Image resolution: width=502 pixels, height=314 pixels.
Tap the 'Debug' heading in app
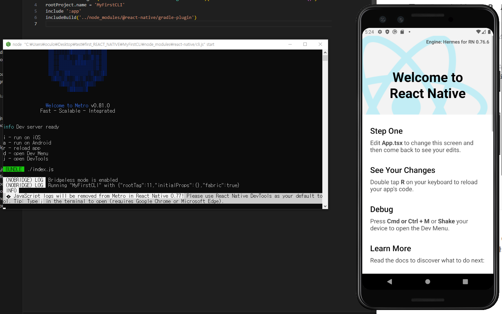382,209
